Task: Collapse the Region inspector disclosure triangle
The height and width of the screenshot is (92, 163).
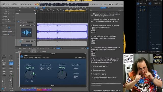Action: tap(1, 8)
